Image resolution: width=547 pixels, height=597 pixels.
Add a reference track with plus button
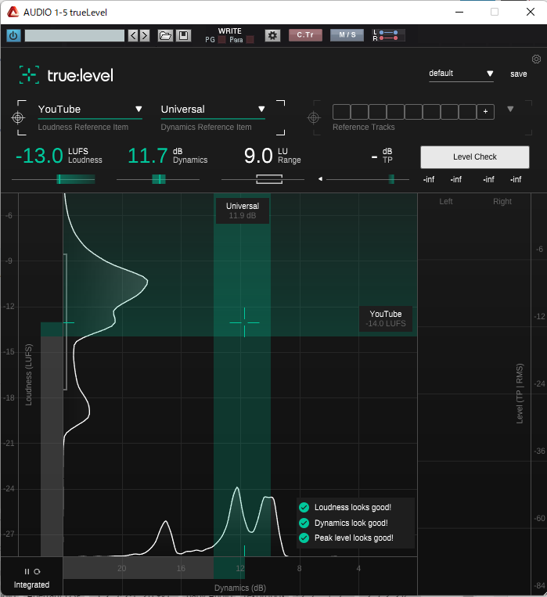485,112
